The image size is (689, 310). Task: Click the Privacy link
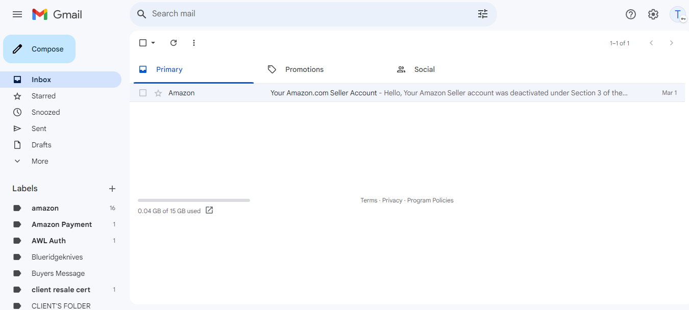click(392, 200)
